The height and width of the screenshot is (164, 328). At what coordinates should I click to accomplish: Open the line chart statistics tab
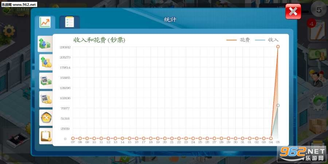[45, 22]
